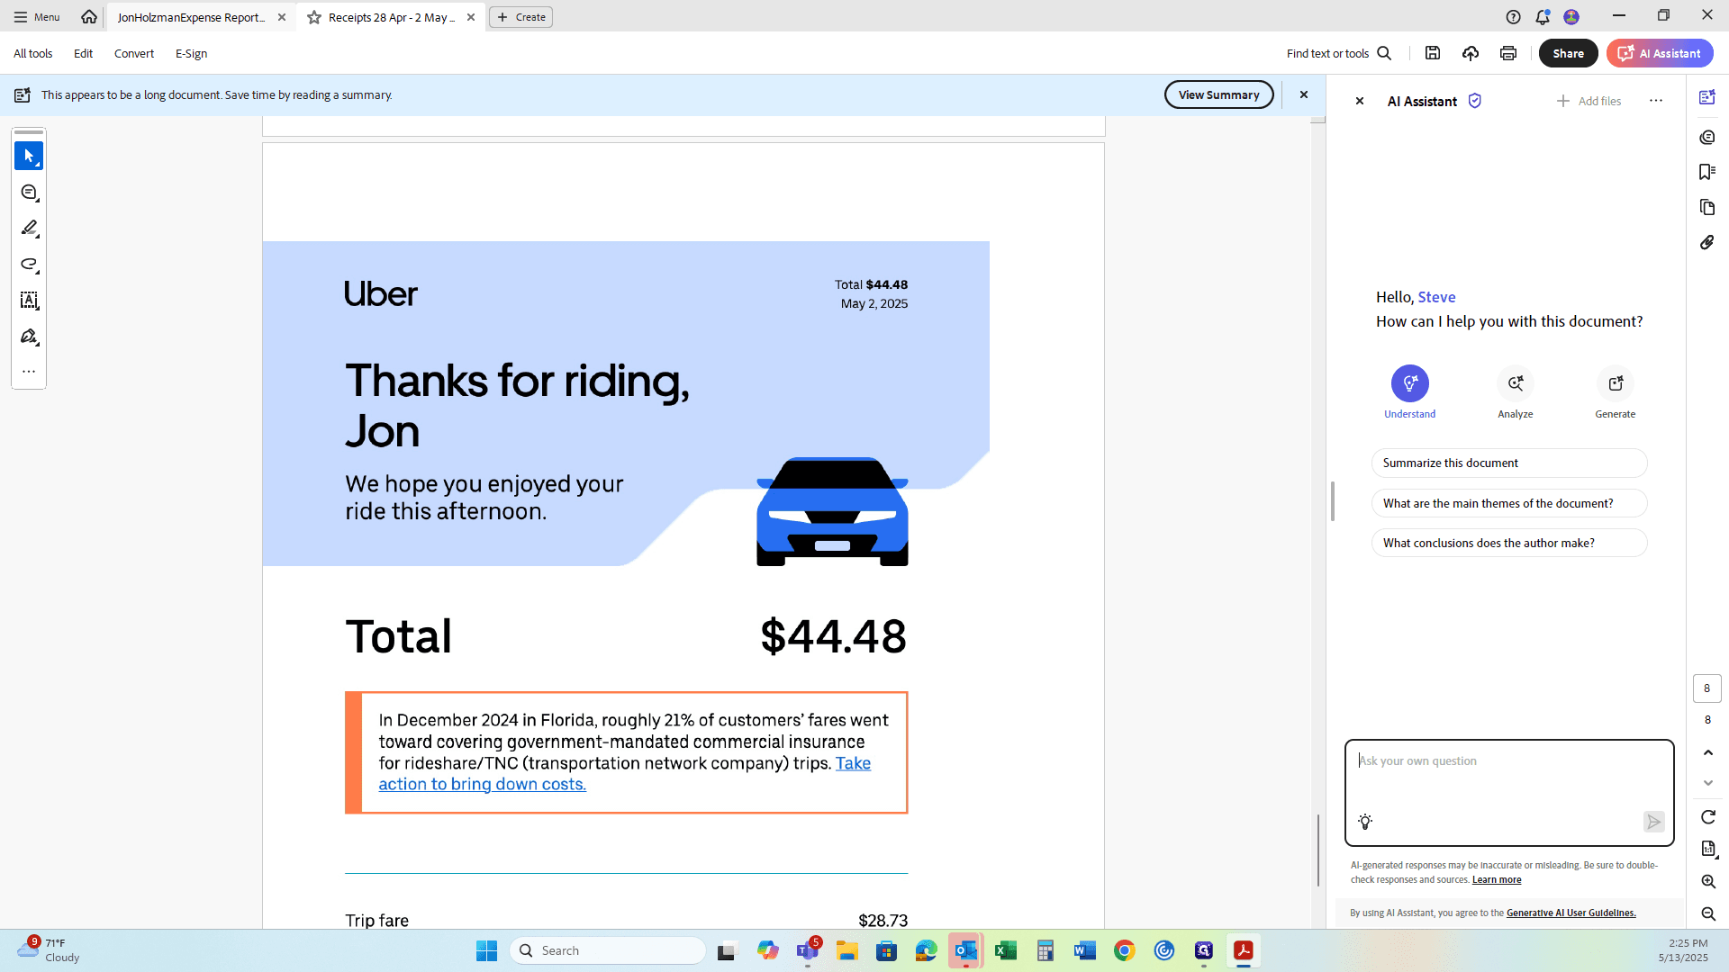
Task: Save the document with the floppy icon
Action: 1433,53
